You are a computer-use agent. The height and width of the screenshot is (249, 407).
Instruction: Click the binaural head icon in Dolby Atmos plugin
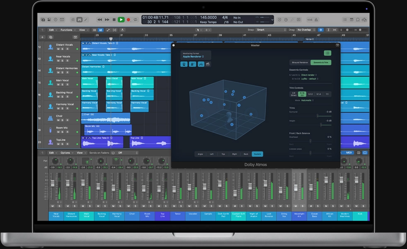(x=184, y=64)
